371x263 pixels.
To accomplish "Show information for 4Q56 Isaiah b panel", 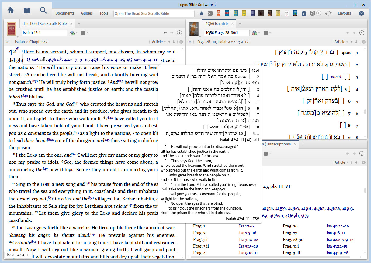I will tap(362, 33).
